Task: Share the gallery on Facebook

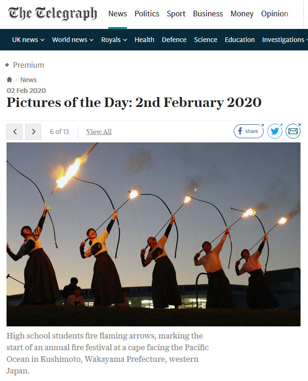Action: (x=249, y=131)
